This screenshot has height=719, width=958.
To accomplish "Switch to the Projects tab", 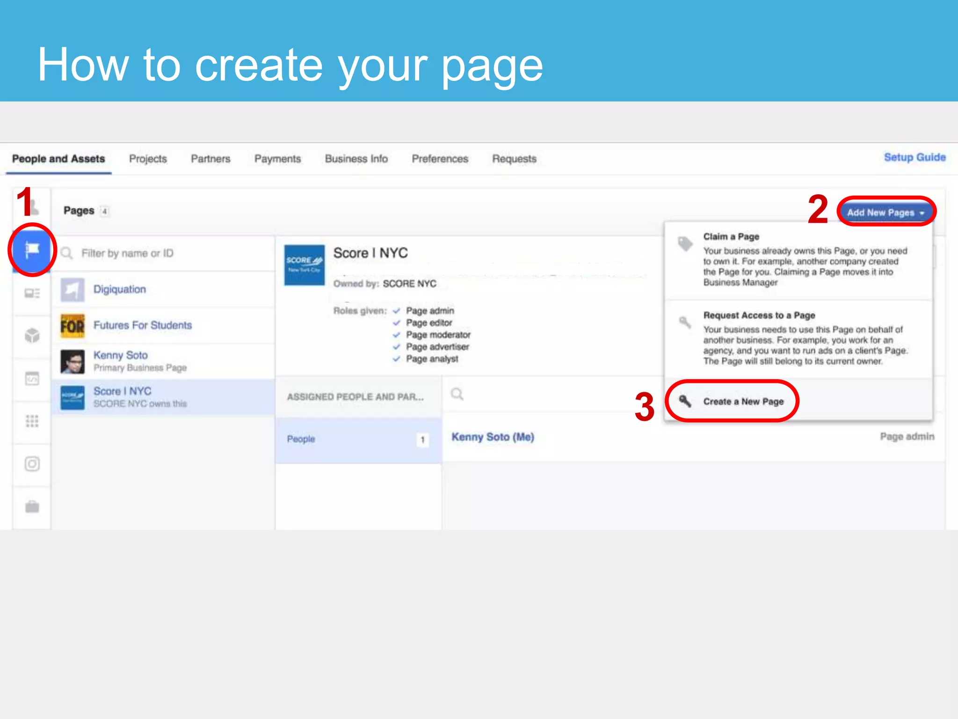I will 148,159.
